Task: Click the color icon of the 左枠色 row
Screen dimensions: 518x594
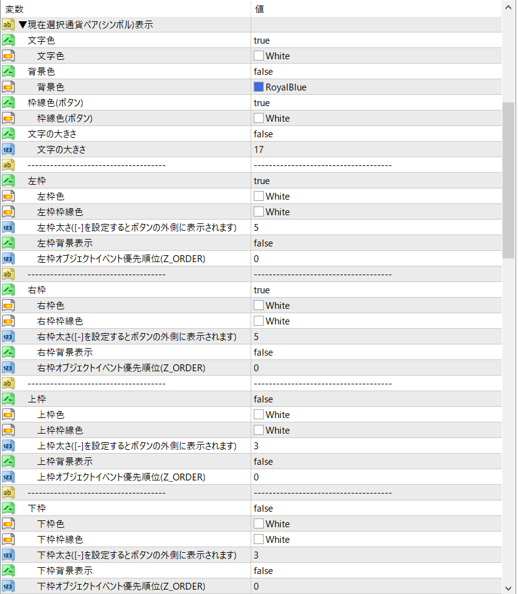Action: click(x=8, y=196)
